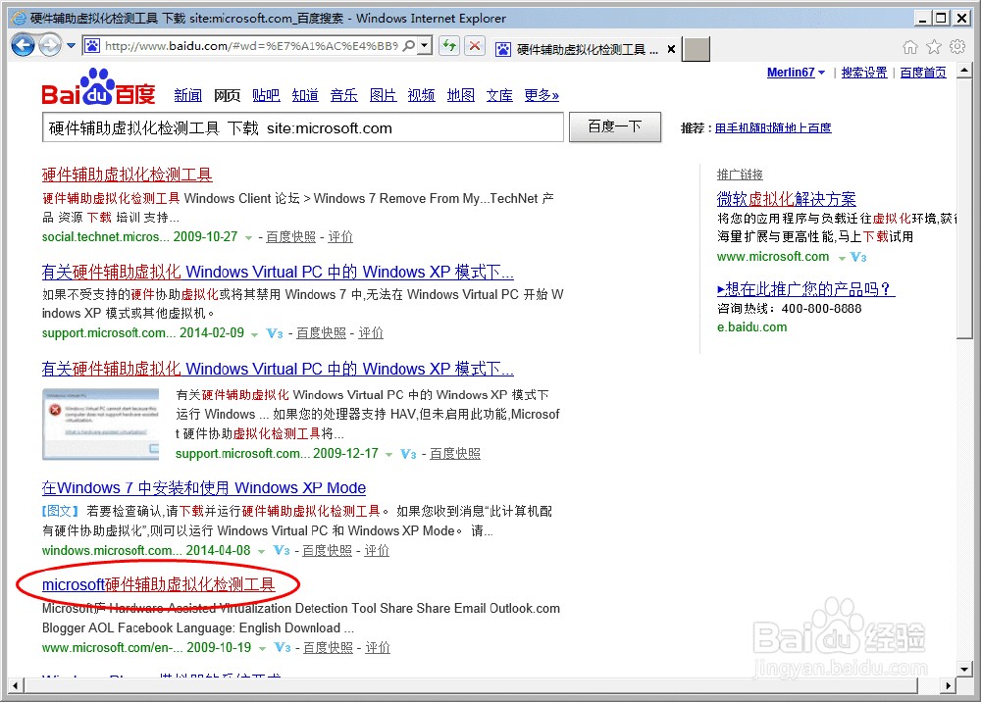Switch to 贴吧 search category
This screenshot has width=981, height=702.
click(266, 95)
